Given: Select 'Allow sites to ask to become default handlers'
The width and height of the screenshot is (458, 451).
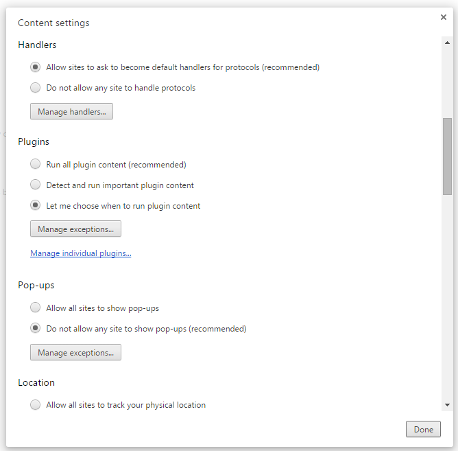Looking at the screenshot, I should click(35, 67).
